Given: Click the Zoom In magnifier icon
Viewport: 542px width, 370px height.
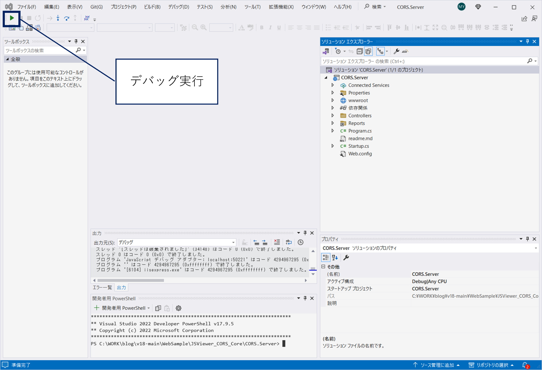Looking at the screenshot, I should tap(204, 28).
